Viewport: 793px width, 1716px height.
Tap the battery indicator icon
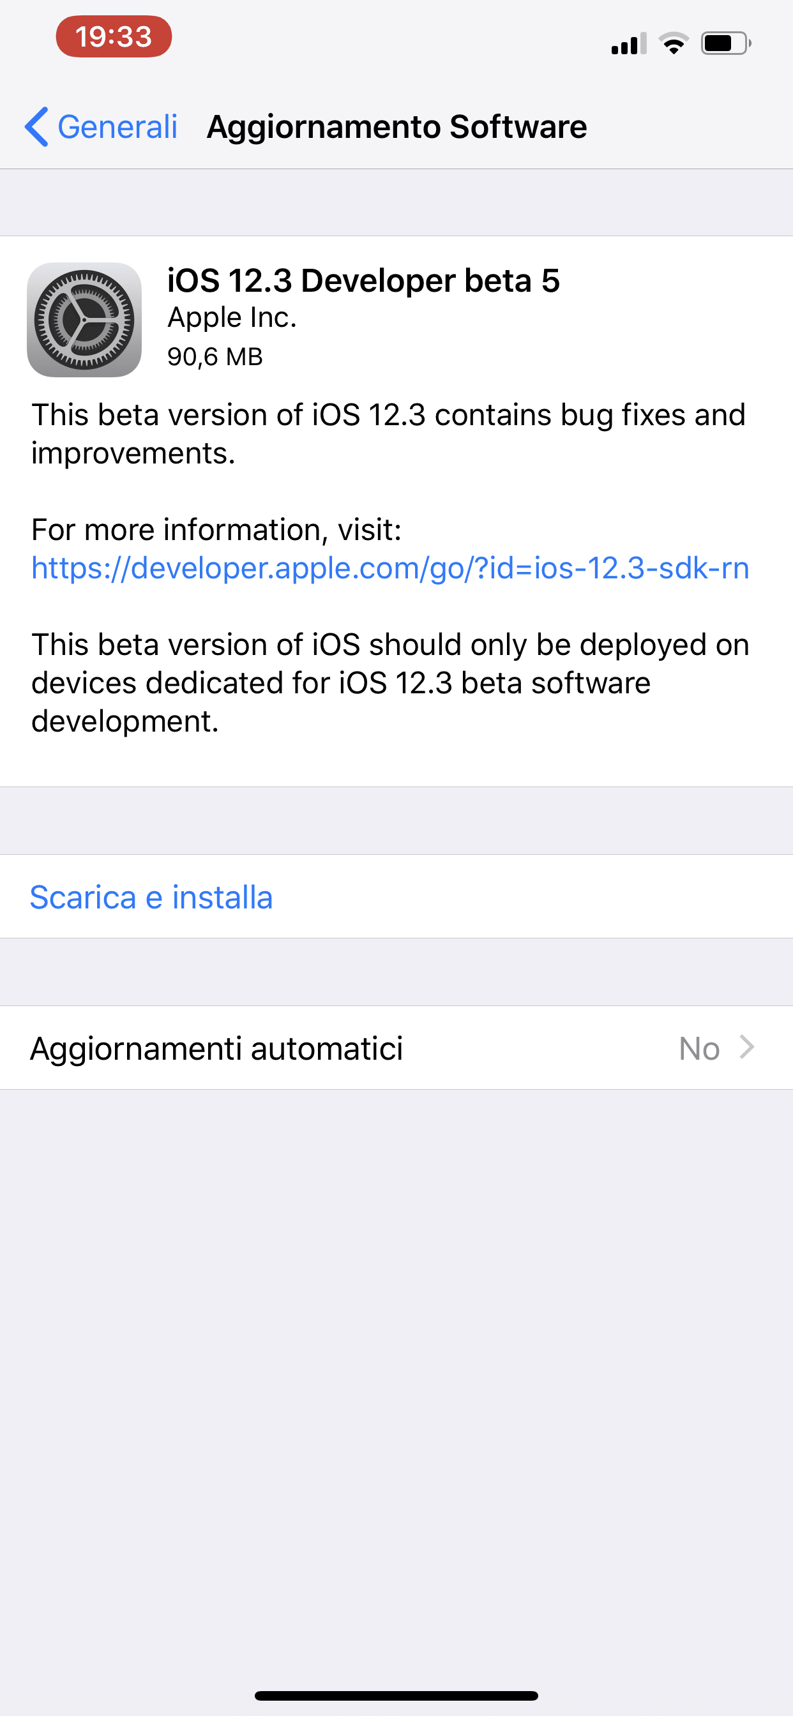coord(726,43)
